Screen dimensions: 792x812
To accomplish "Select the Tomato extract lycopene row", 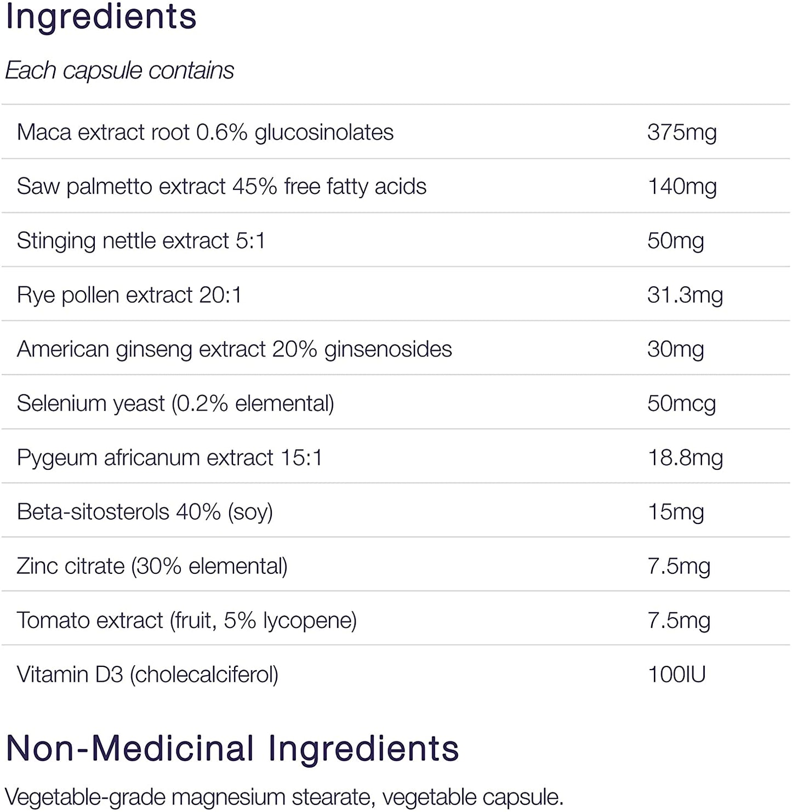I will click(x=186, y=620).
